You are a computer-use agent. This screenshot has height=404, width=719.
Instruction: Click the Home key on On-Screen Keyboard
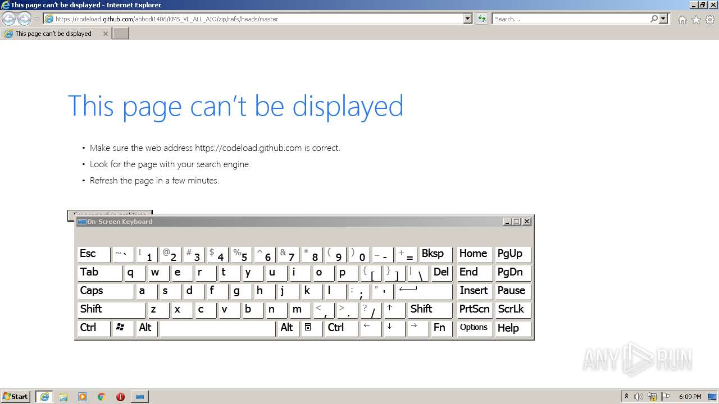475,254
